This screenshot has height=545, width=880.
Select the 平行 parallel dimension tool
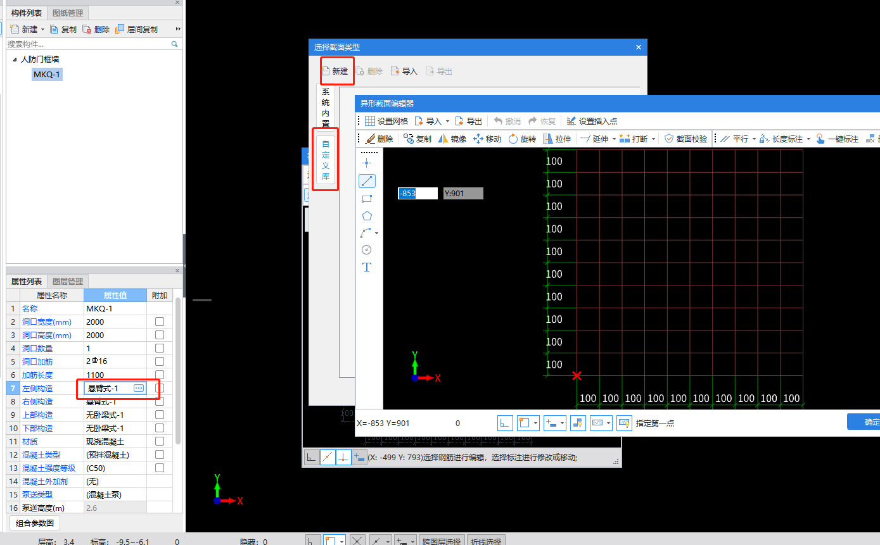click(x=734, y=139)
